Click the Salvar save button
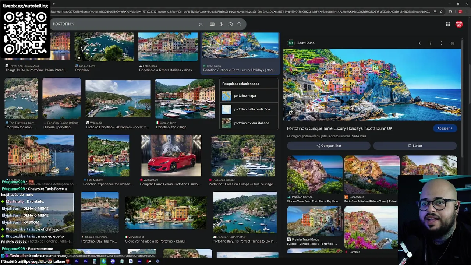 415,146
